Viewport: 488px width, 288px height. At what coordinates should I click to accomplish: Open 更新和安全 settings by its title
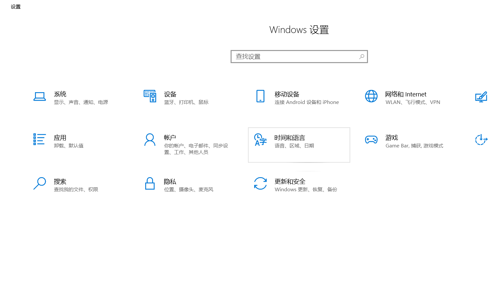click(x=290, y=181)
